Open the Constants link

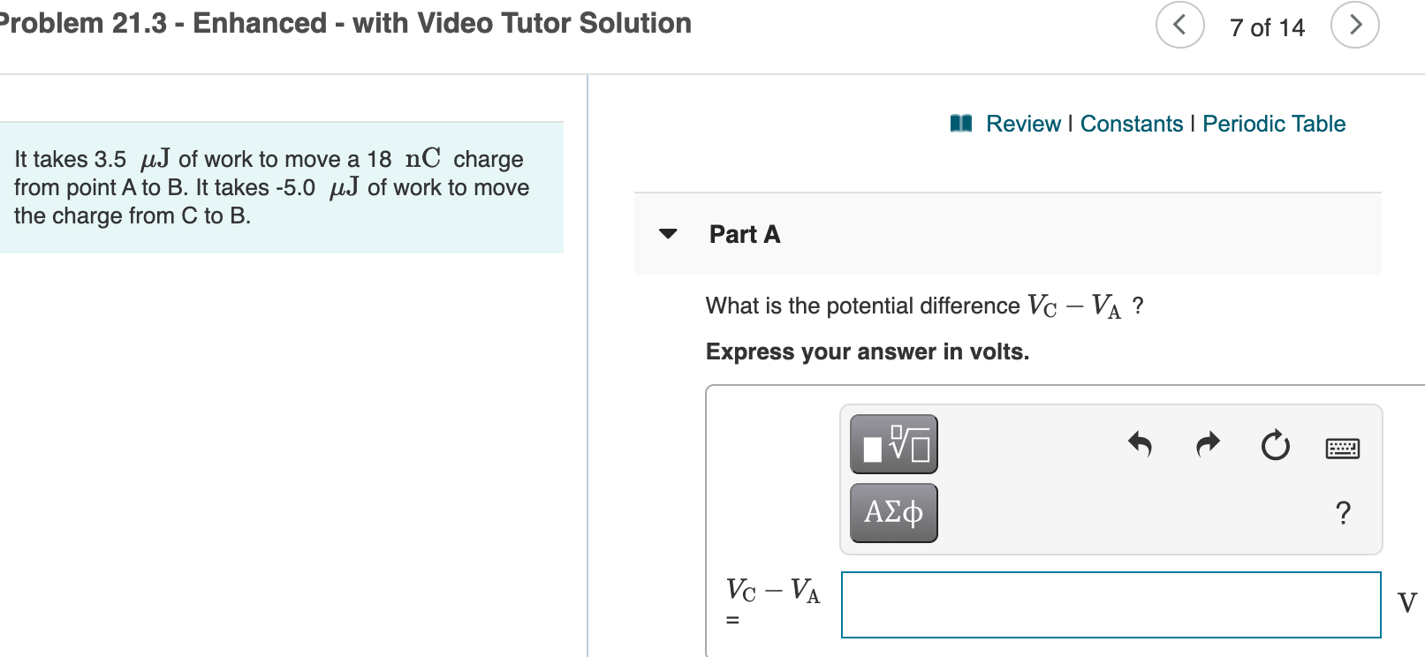pos(1131,124)
